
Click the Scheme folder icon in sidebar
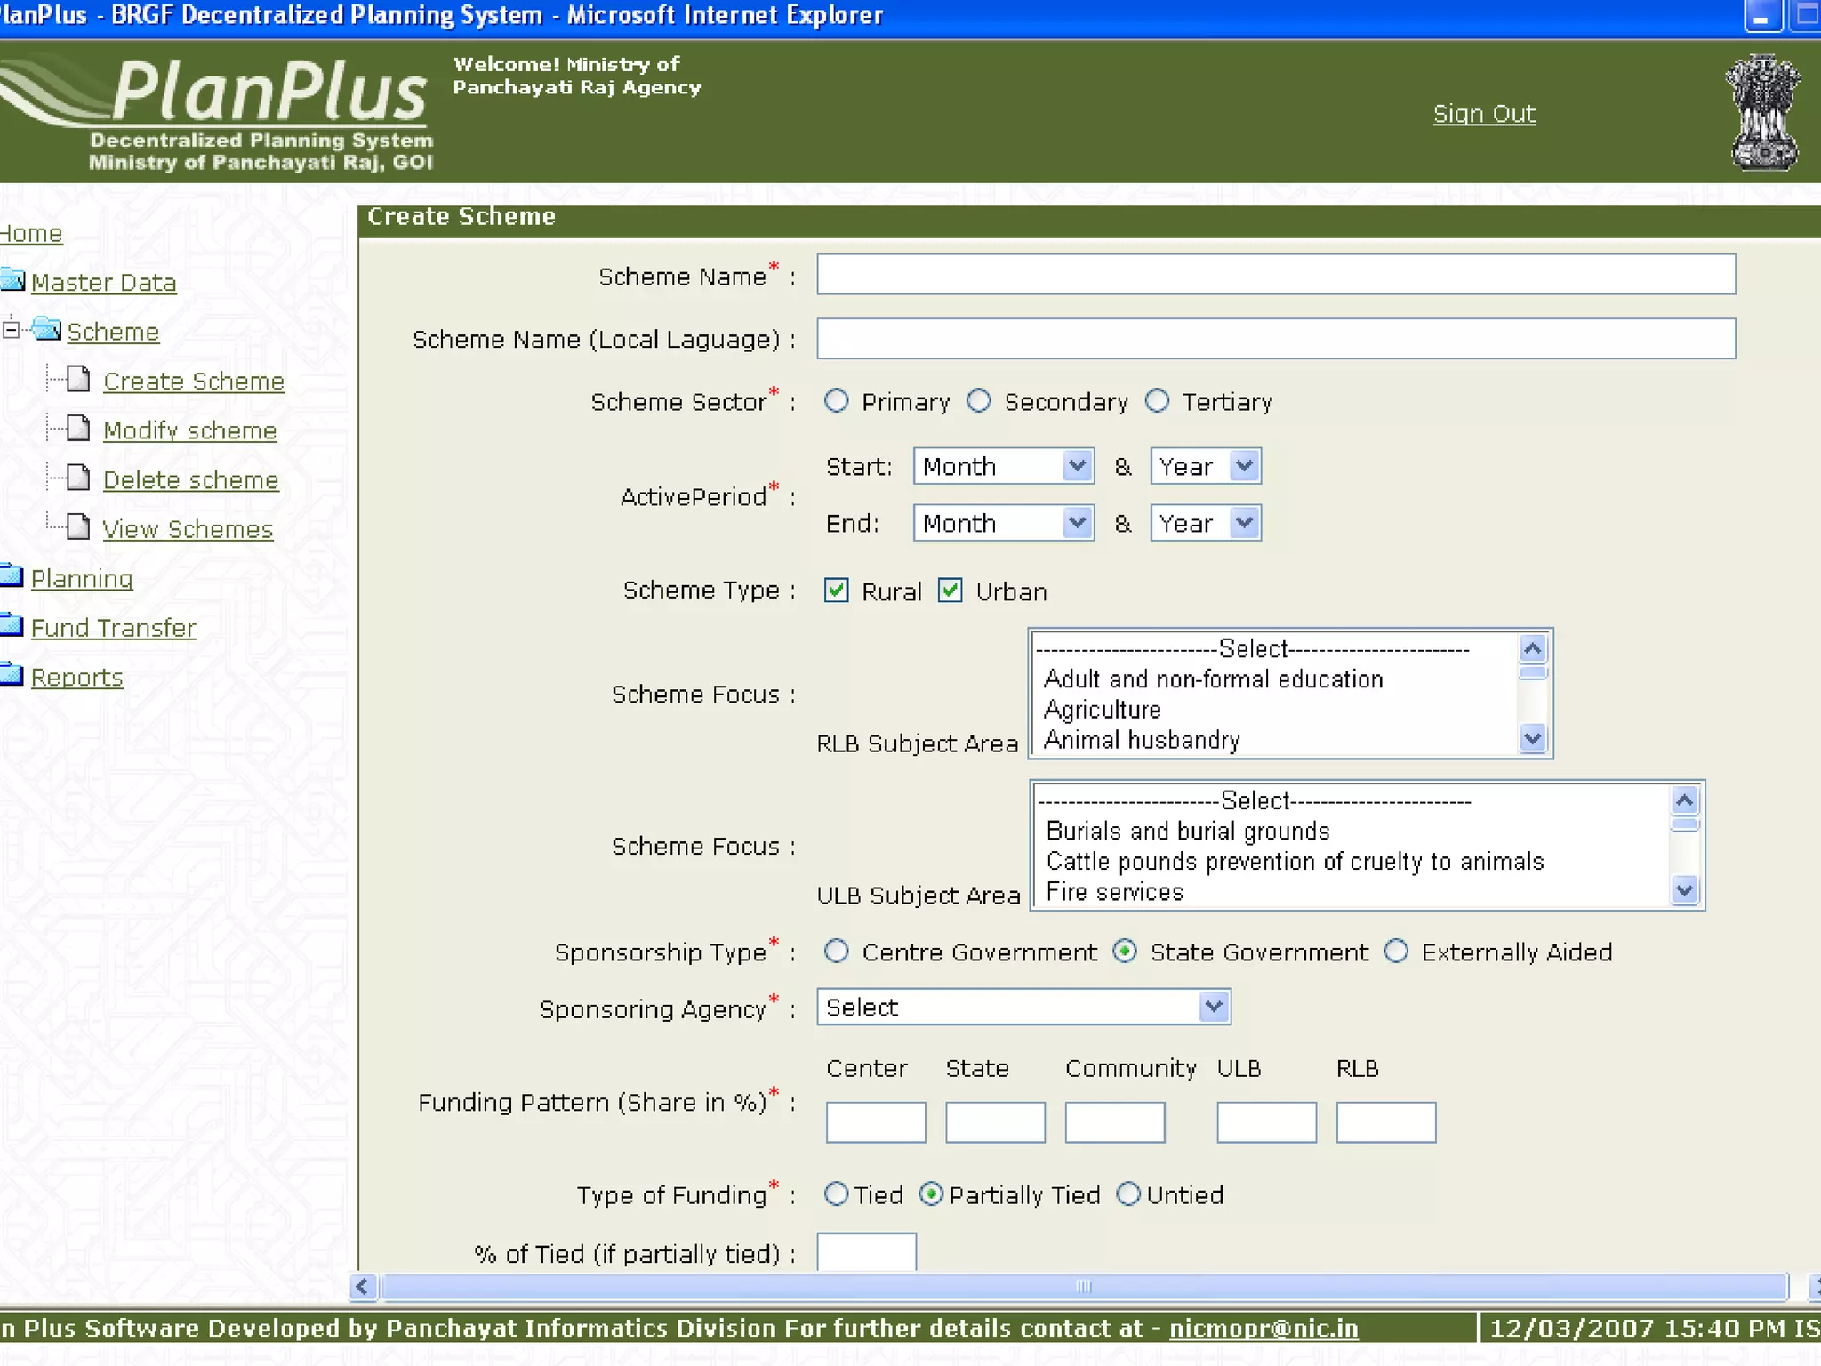click(x=46, y=330)
